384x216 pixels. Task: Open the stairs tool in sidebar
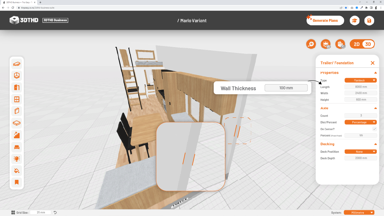(x=17, y=135)
